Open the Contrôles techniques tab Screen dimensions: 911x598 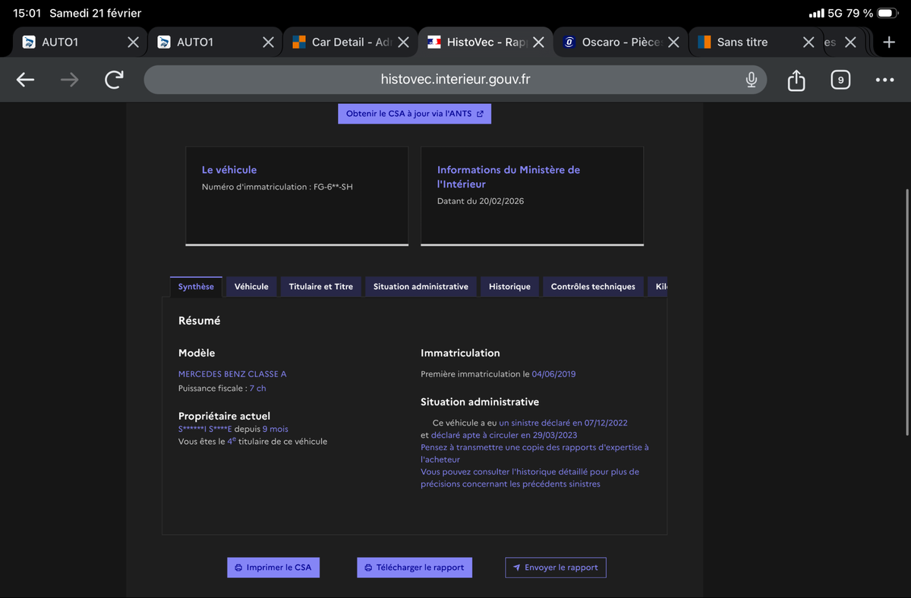[592, 287]
